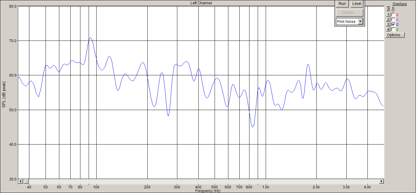Click the 2.0k frequency axis label
This screenshot has height=193, width=417.
click(x=316, y=187)
